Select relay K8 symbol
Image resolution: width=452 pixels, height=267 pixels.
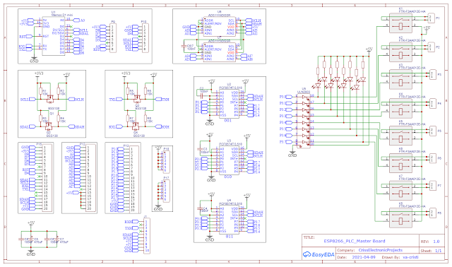coord(400,218)
